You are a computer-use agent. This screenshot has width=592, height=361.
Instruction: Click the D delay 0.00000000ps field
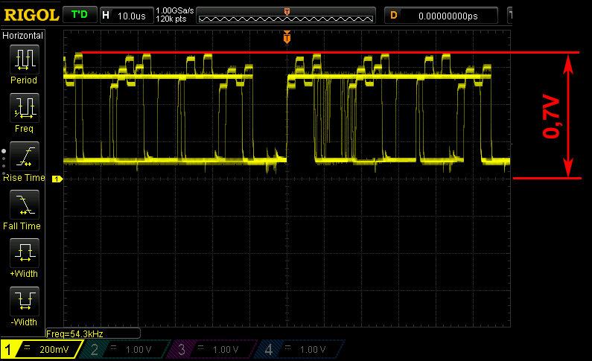point(441,15)
